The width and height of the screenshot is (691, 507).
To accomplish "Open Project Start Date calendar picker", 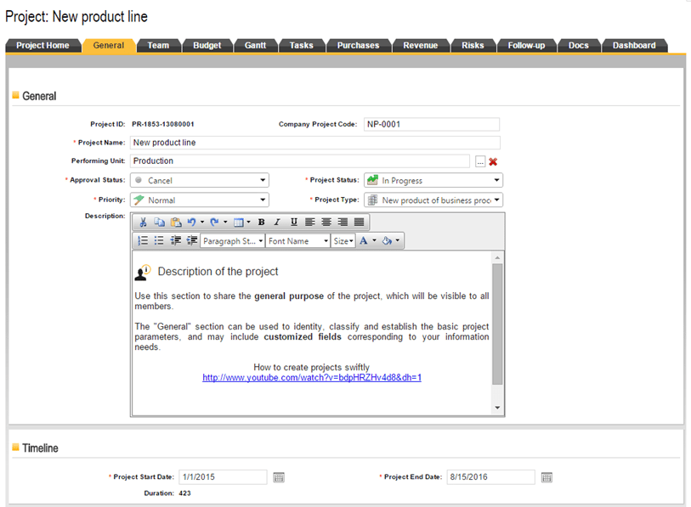I will click(279, 477).
